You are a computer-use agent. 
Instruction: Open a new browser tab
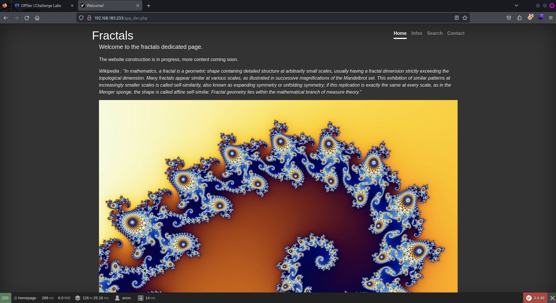[x=148, y=6]
